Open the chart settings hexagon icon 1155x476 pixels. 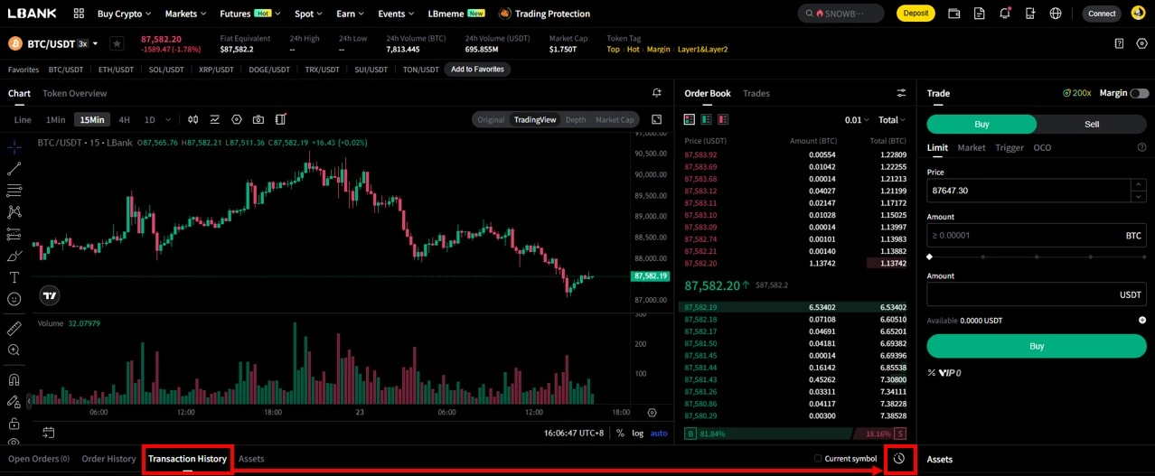(237, 119)
